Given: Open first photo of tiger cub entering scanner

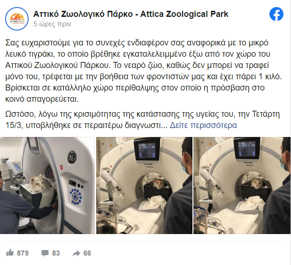Looking at the screenshot, I should coord(47,185).
